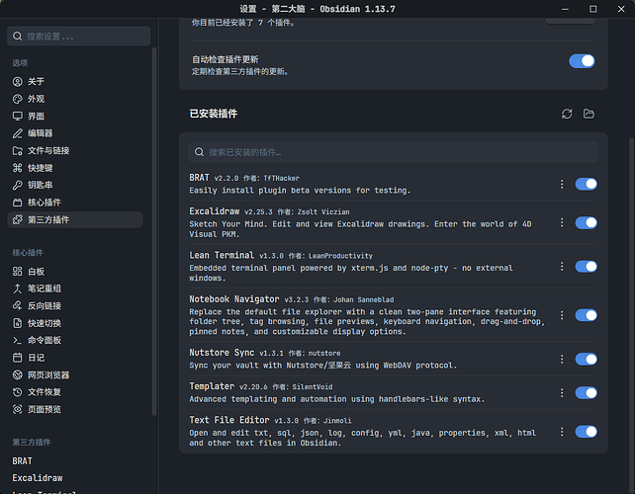Click the 钥匙串 key icon
Viewport: 635px width, 494px height.
point(18,186)
